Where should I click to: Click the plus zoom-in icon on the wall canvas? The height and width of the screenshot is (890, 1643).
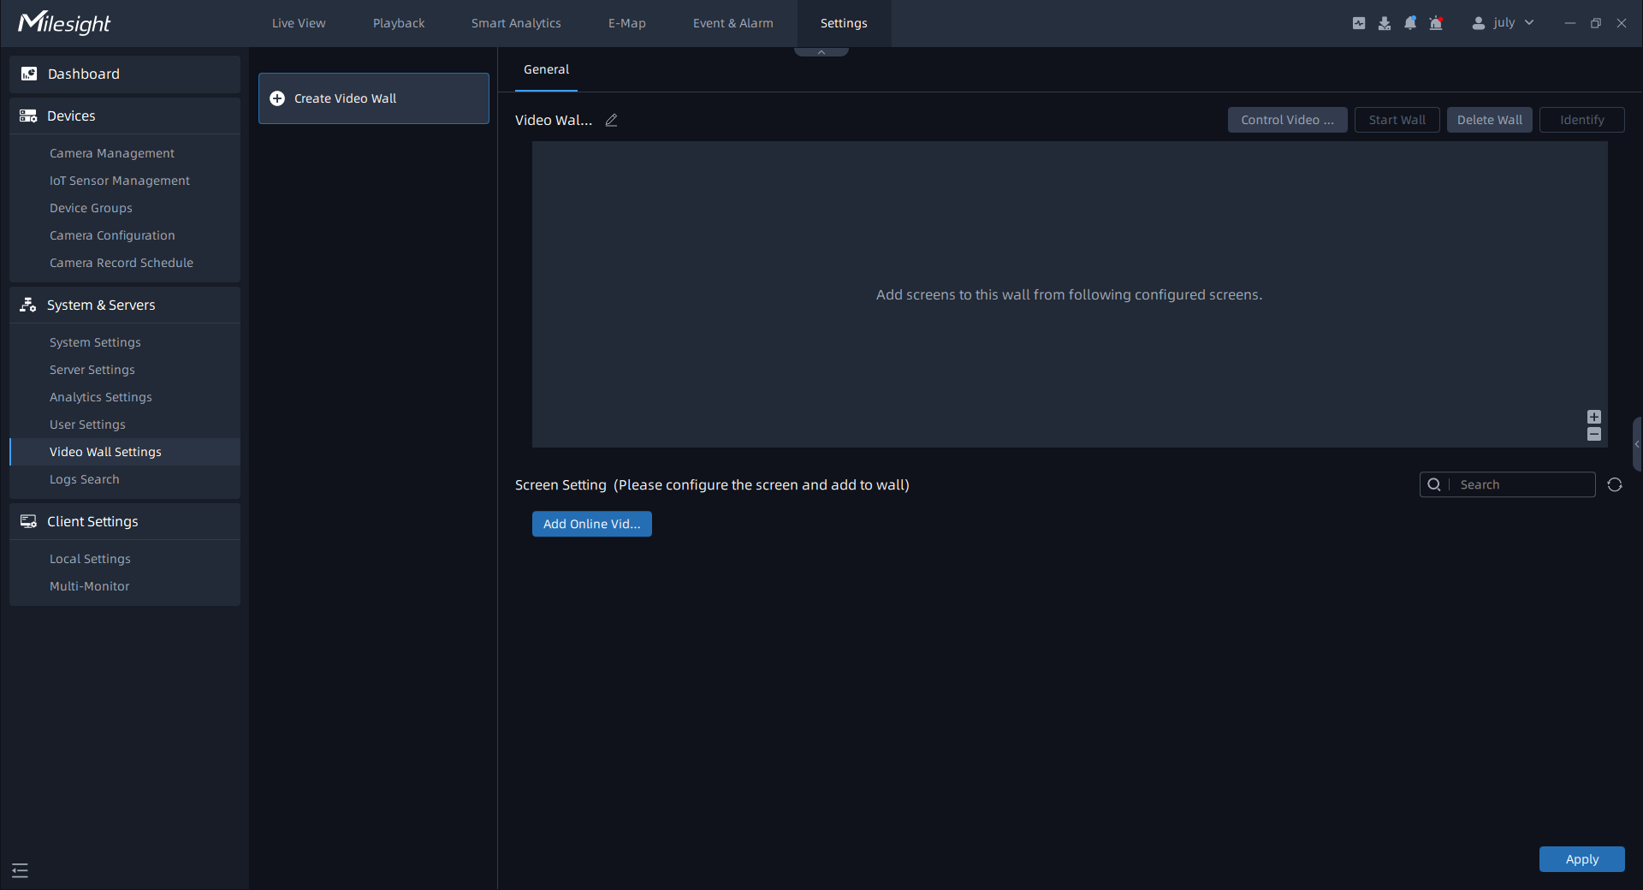(1593, 417)
